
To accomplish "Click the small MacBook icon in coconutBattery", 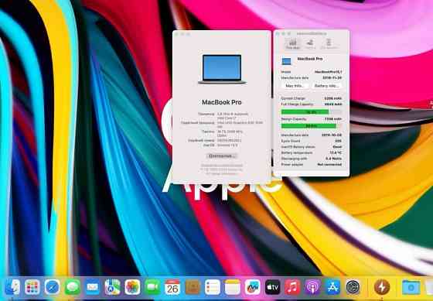I will click(x=286, y=61).
